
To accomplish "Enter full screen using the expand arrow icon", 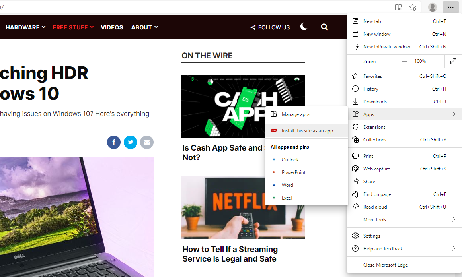I will coord(453,61).
